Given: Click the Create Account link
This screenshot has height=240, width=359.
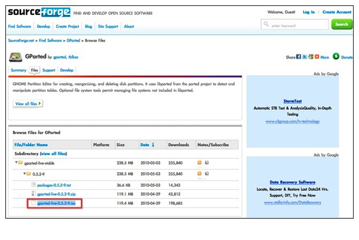Looking at the screenshot, I should pos(337,12).
